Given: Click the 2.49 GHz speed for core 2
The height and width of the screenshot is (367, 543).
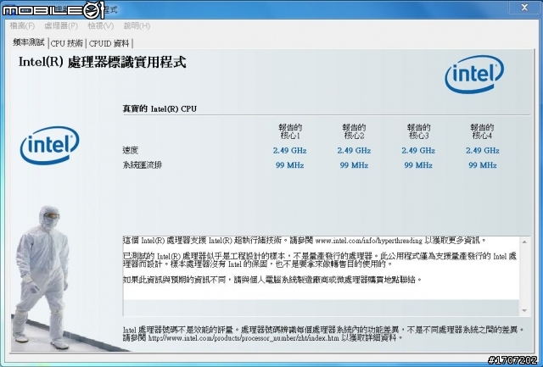Looking at the screenshot, I should tap(354, 151).
